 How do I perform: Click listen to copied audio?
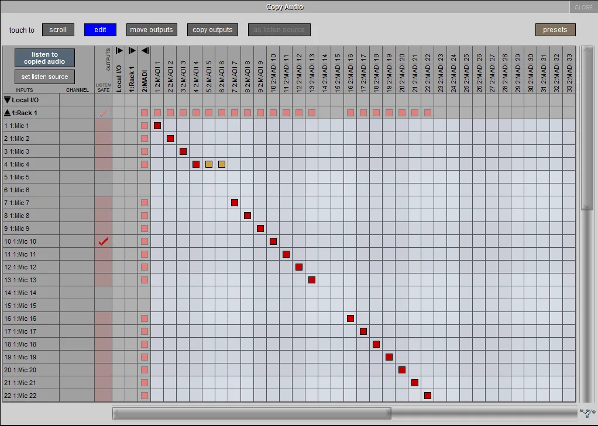tap(44, 58)
